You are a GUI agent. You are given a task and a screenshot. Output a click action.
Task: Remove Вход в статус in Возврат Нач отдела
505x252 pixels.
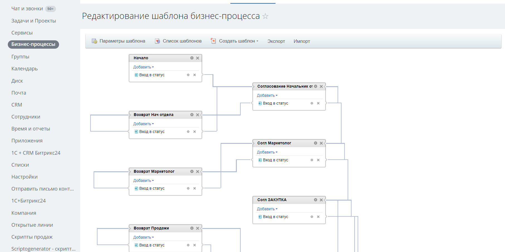(194, 132)
